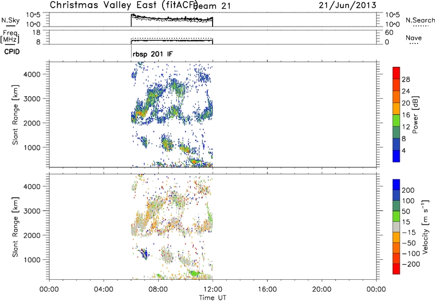
Task: Click the '4' label on Power colorbar
Action: (x=403, y=151)
